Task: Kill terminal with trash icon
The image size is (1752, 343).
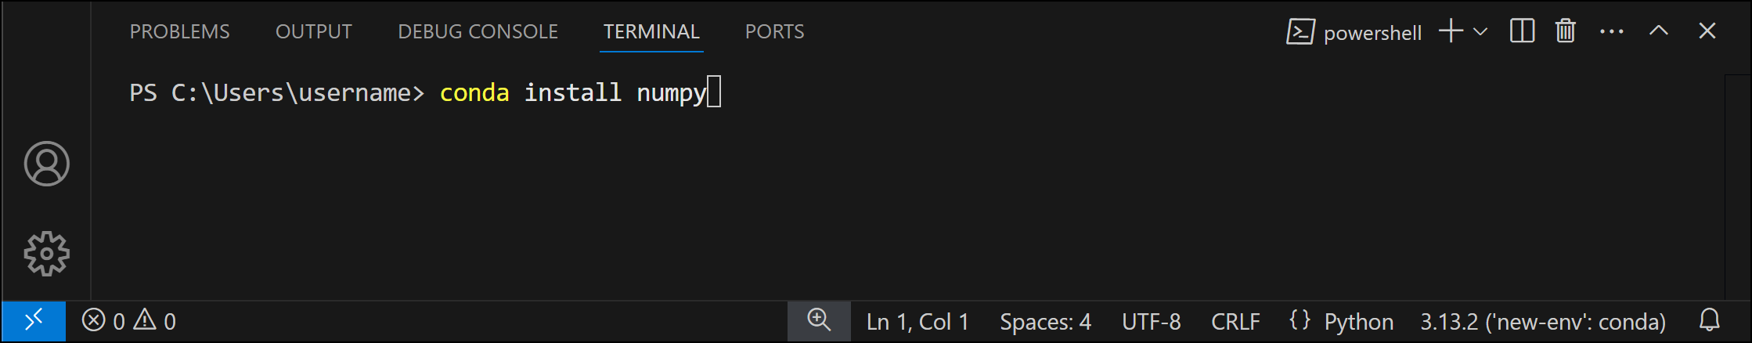Action: [1566, 31]
